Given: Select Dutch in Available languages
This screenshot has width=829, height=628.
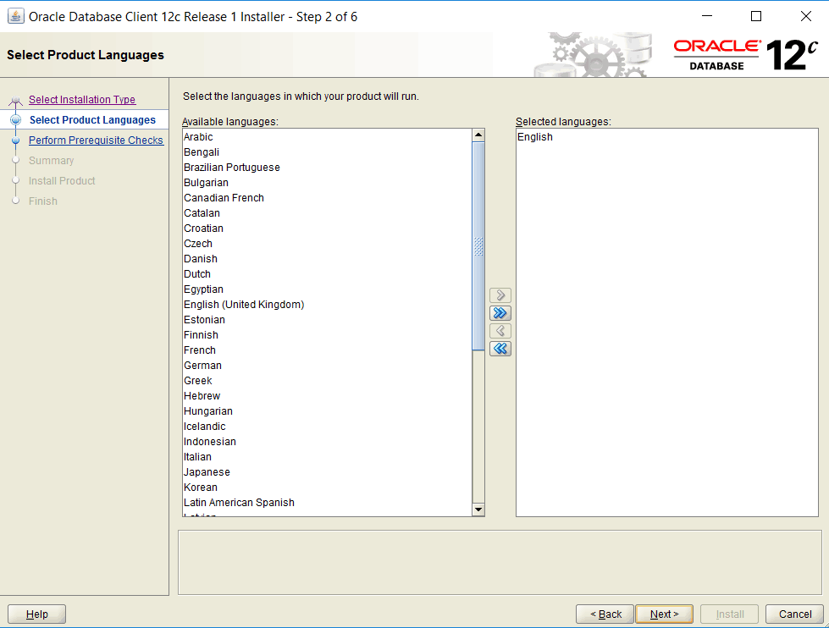Looking at the screenshot, I should click(x=327, y=274).
